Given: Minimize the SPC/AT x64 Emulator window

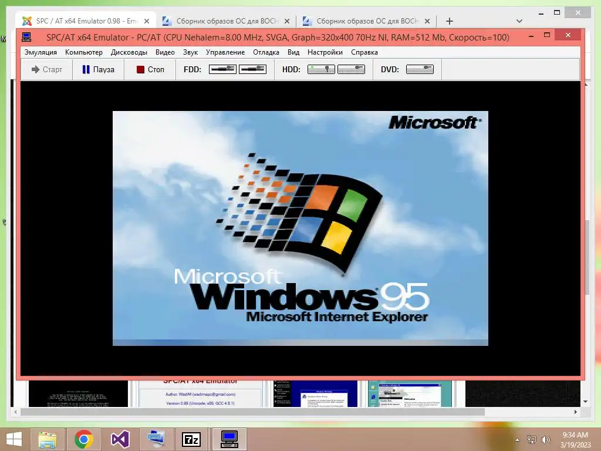Looking at the screenshot, I should tap(531, 36).
